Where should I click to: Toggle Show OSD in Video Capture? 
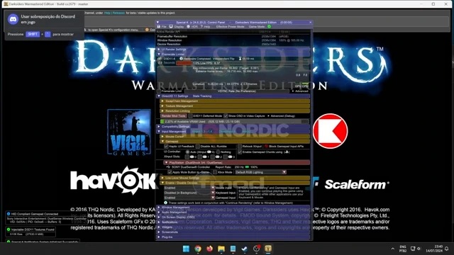pos(226,116)
